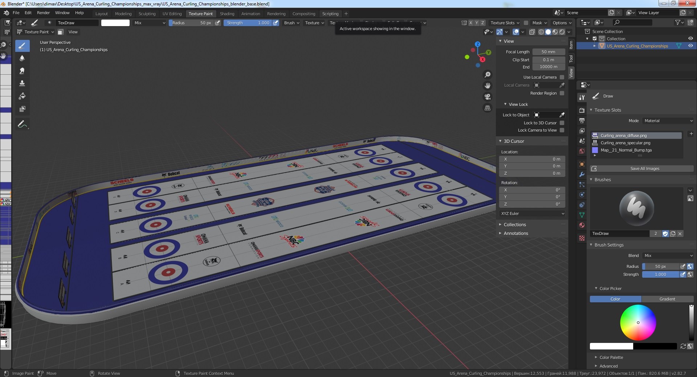Open the Object properties tab
The image size is (697, 377).
pos(582,164)
